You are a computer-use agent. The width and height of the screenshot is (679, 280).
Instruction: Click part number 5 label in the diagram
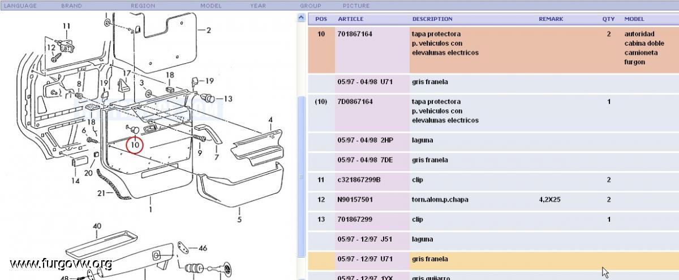click(239, 219)
